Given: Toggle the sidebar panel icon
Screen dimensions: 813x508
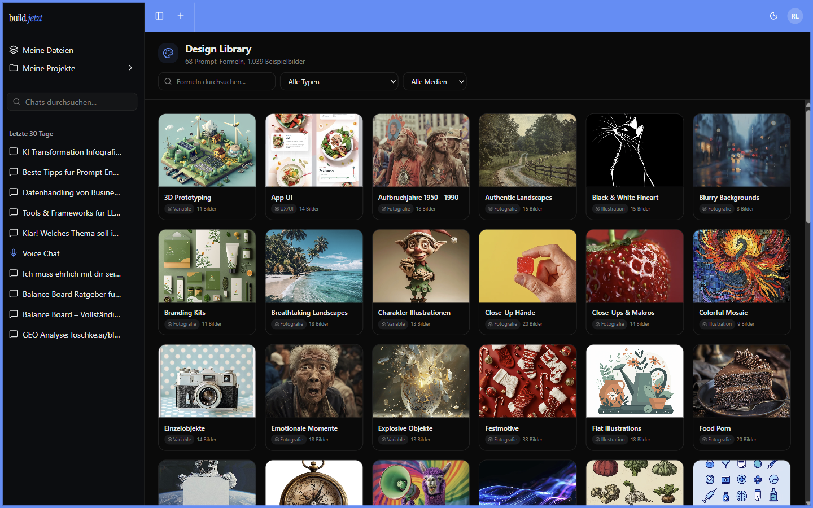Looking at the screenshot, I should tap(159, 16).
